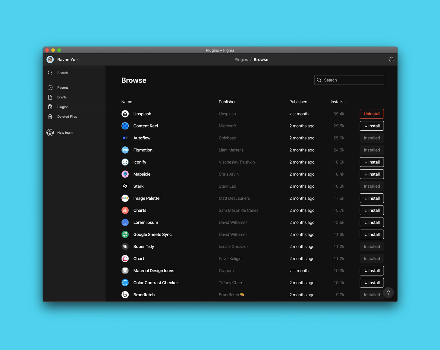The width and height of the screenshot is (440, 350).
Task: Click publisher Microsoft for Content Reel
Action: tap(227, 126)
